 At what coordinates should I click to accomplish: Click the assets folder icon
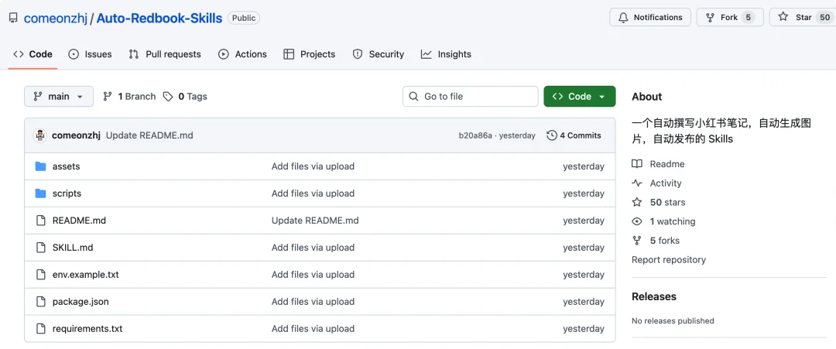click(x=41, y=166)
